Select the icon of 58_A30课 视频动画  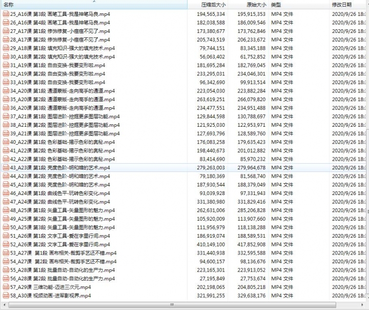(6, 296)
